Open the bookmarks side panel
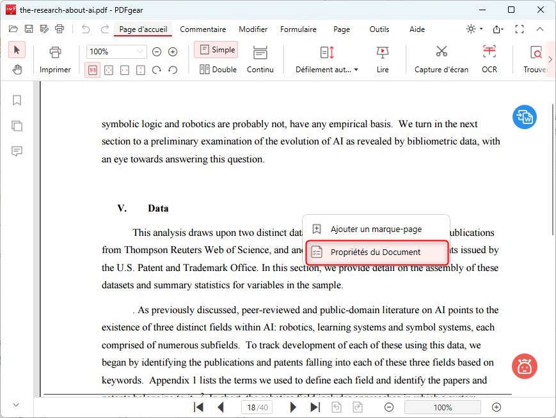The width and height of the screenshot is (556, 418). (x=17, y=100)
